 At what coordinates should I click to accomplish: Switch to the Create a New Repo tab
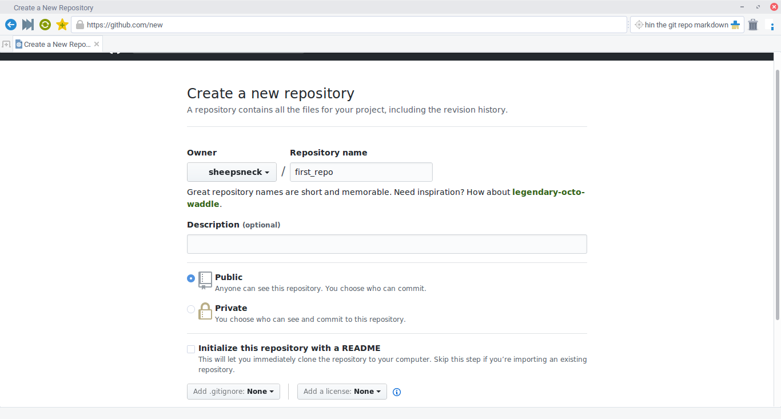click(58, 44)
